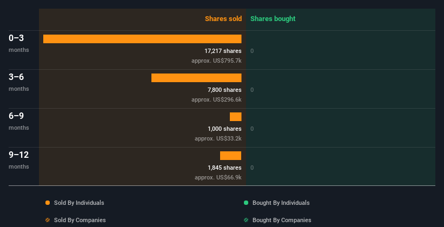Click the striped Bought By Companies legend icon
Image resolution: width=444 pixels, height=227 pixels.
246,220
